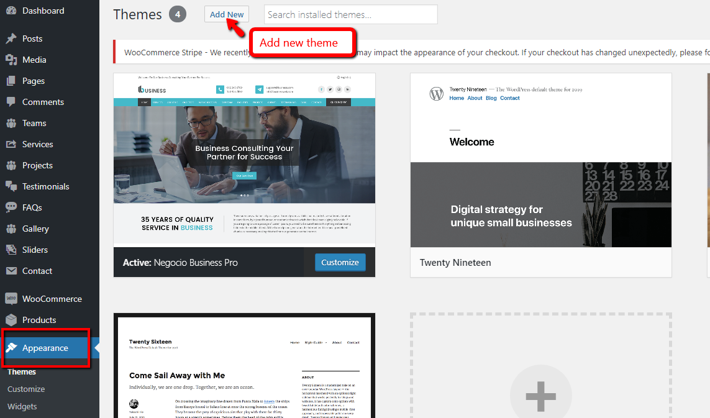Click the Contact envelope icon

(11, 271)
